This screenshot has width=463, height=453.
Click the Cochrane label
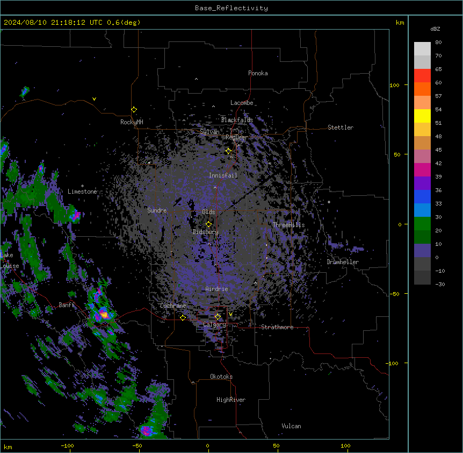(173, 306)
